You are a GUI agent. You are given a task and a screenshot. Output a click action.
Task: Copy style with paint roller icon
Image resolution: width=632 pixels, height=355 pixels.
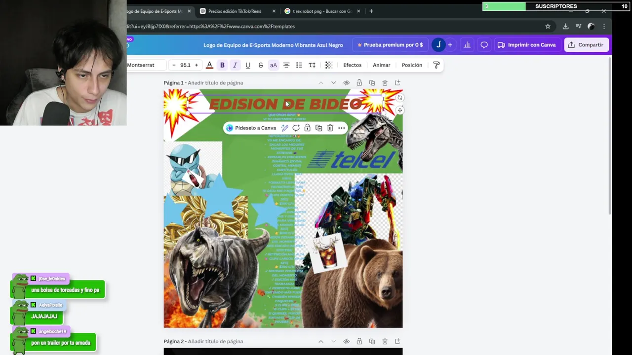[436, 65]
